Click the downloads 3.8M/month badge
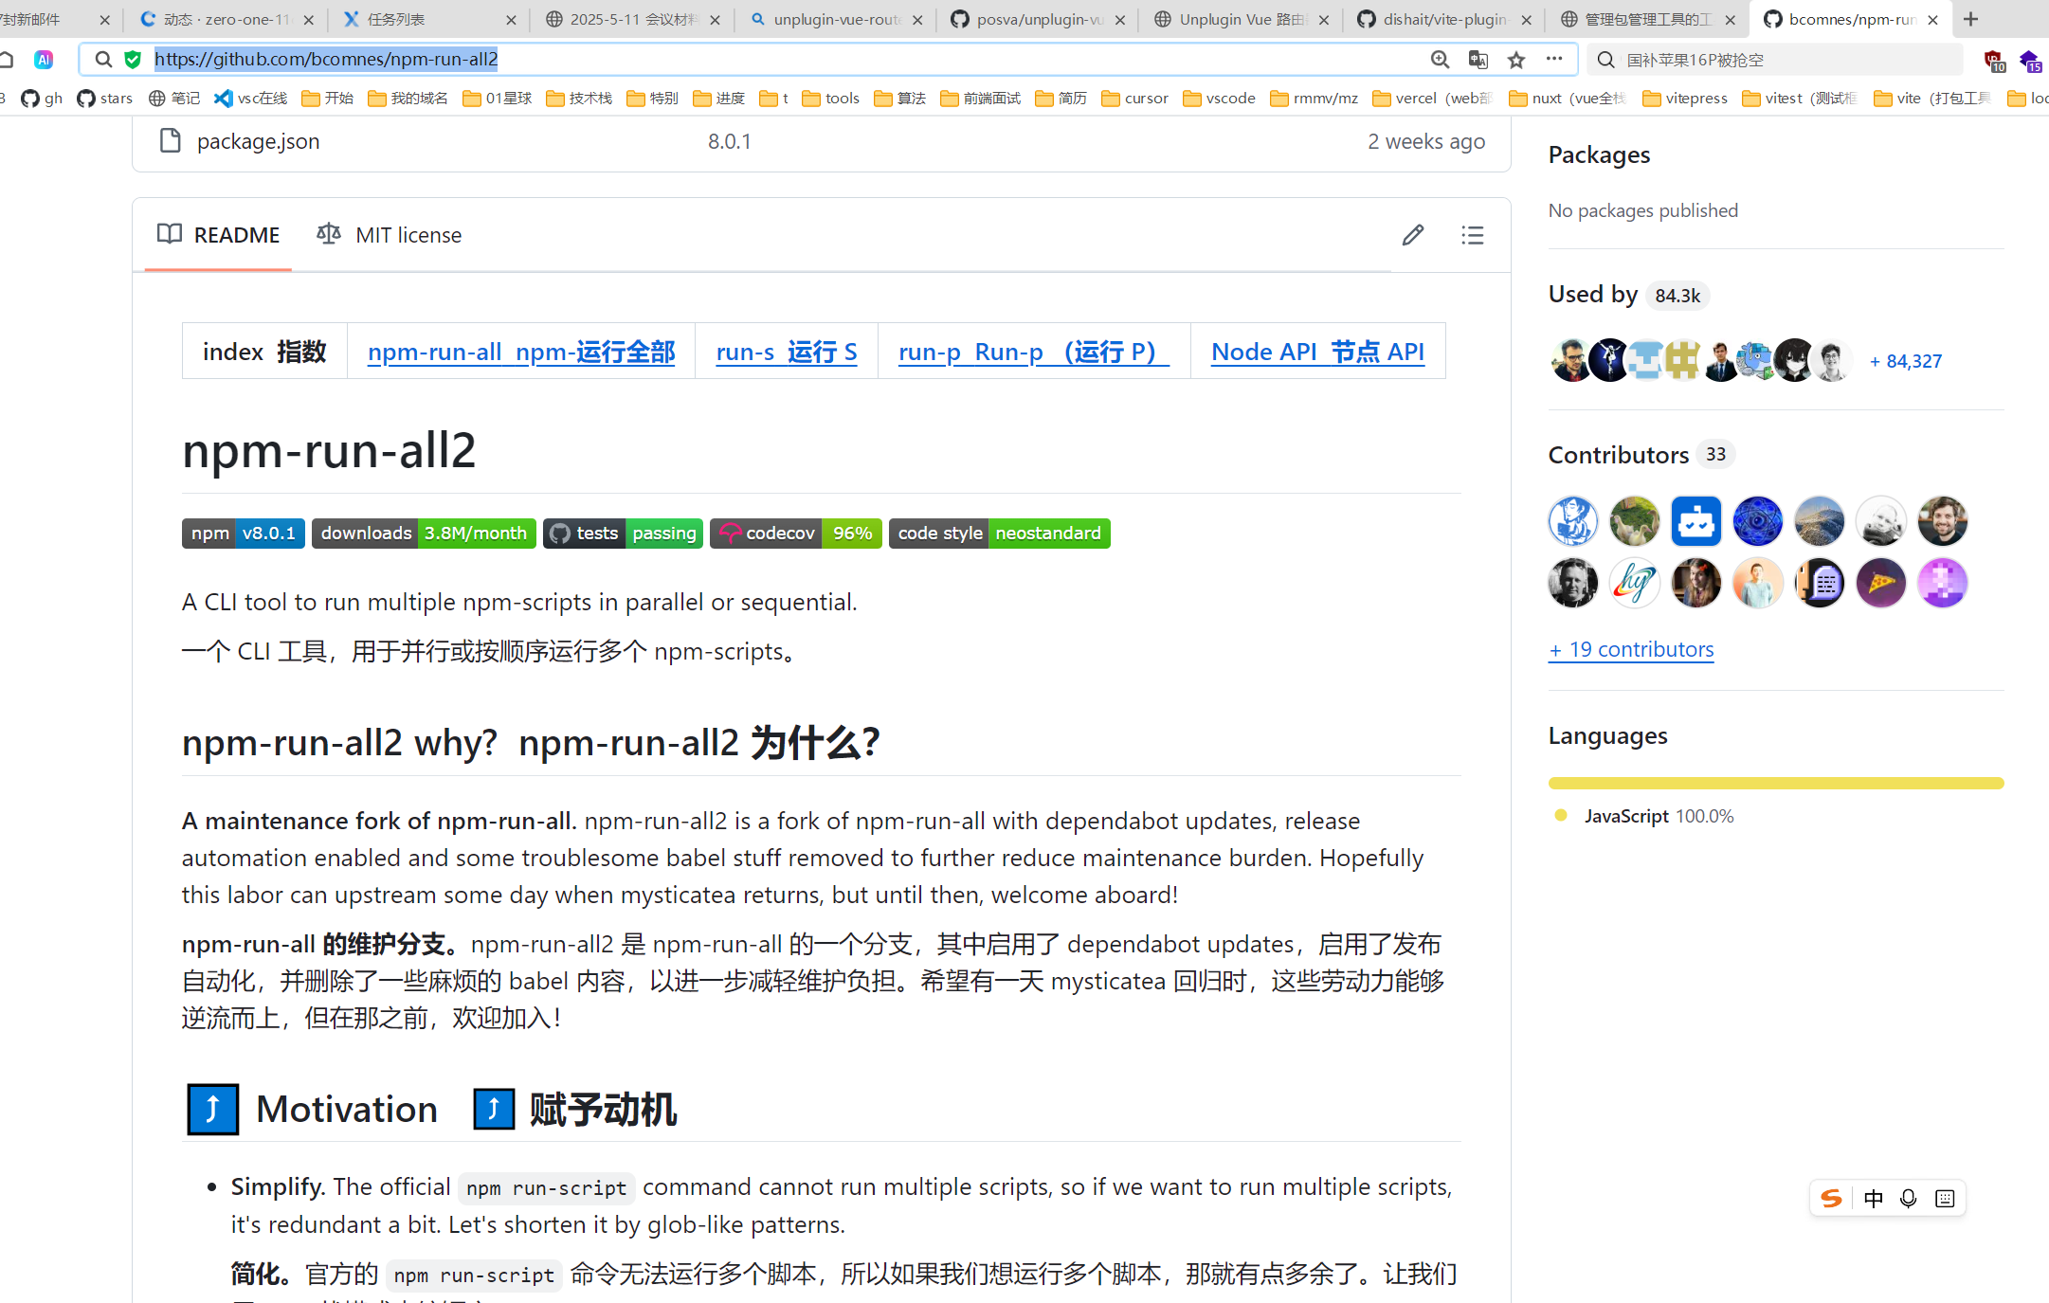2049x1303 pixels. tap(424, 534)
